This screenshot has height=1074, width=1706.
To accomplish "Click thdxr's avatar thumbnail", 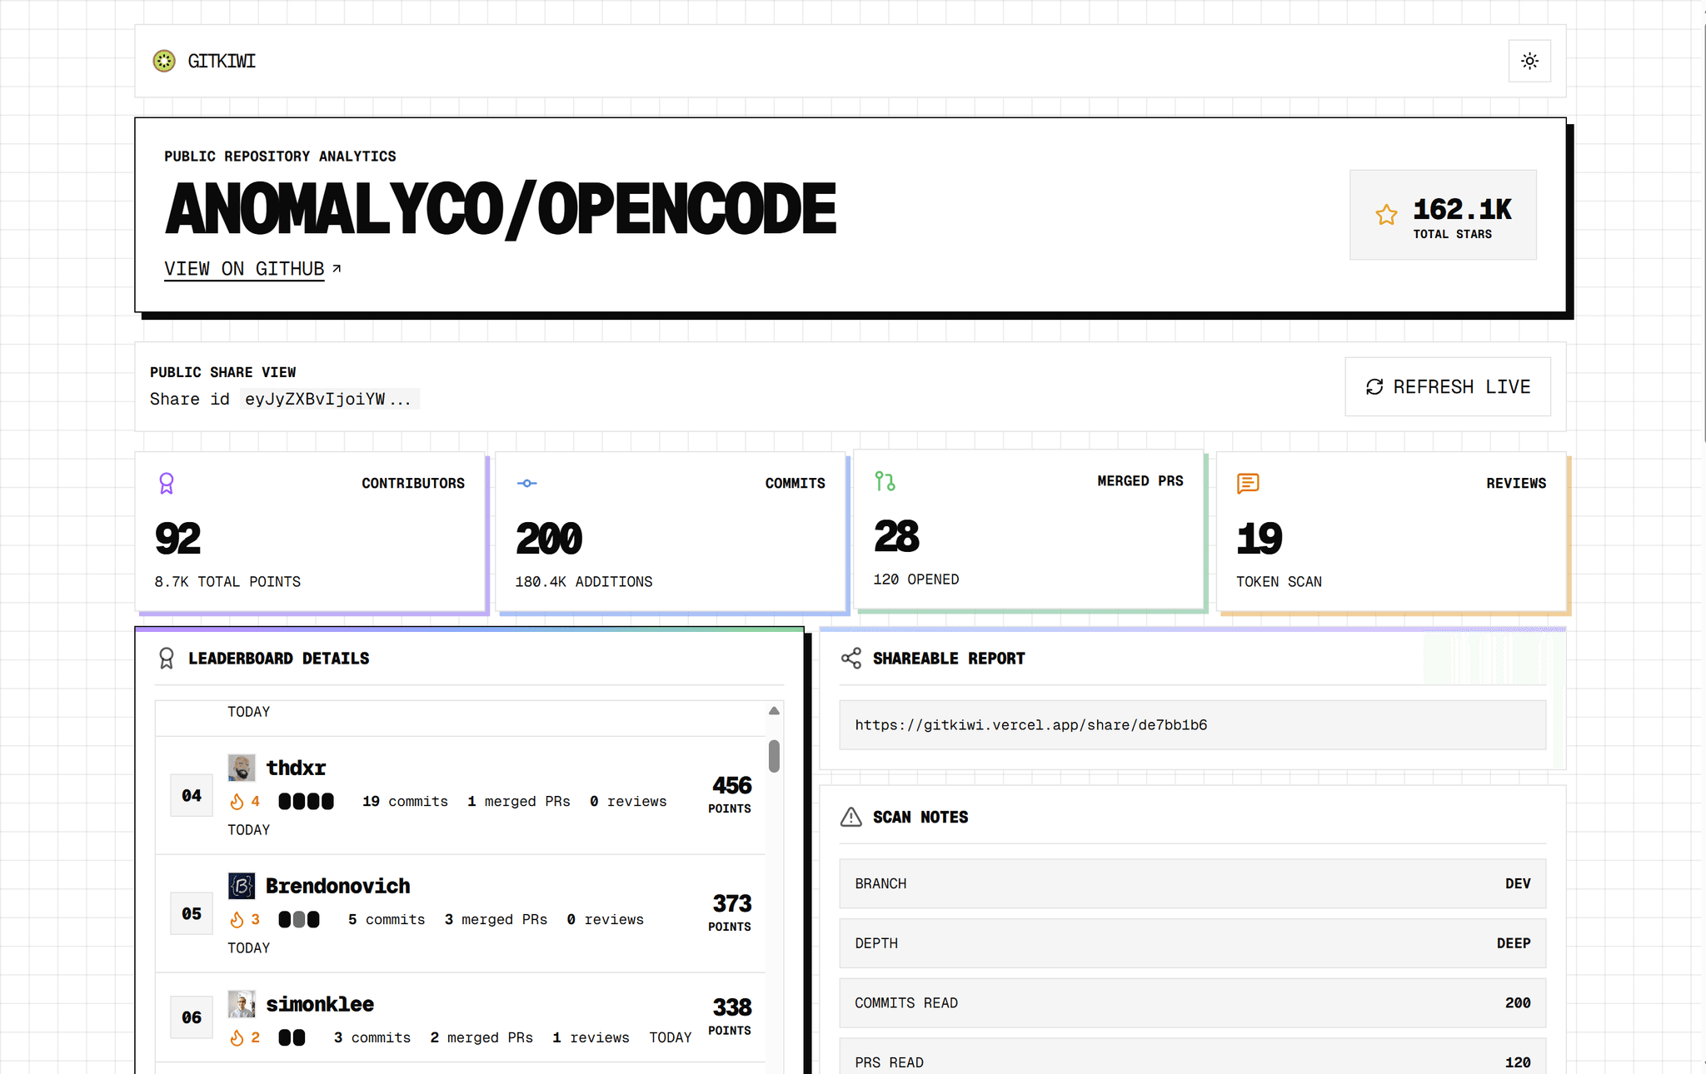I will coord(242,768).
